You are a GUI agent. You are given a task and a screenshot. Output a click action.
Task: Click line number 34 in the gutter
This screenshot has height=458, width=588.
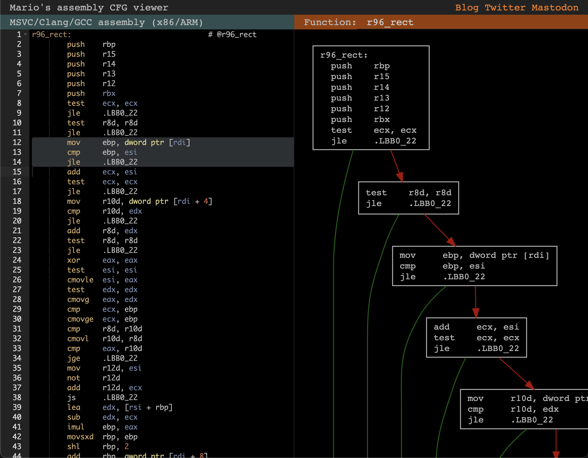point(17,358)
